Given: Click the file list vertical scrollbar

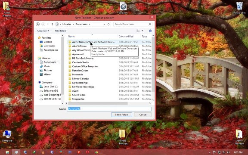Looking at the screenshot, I should coord(153,65).
